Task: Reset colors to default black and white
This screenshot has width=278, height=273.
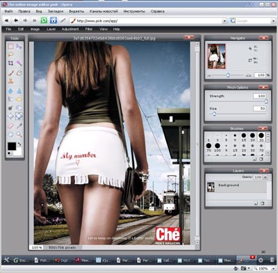Action: pos(10,153)
